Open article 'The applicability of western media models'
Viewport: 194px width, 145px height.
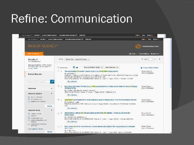point(91,71)
